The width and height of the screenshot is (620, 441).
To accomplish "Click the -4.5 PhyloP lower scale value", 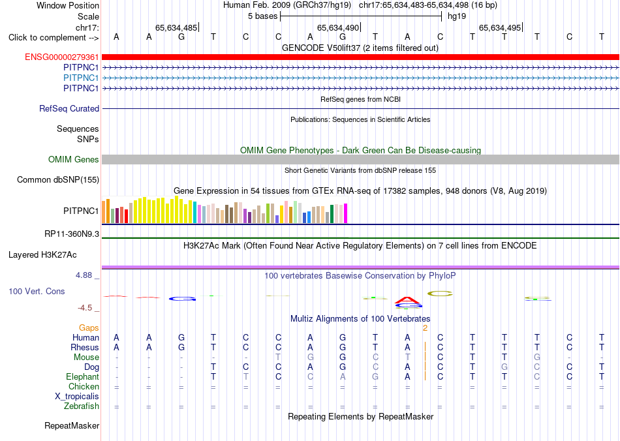I will pyautogui.click(x=85, y=308).
